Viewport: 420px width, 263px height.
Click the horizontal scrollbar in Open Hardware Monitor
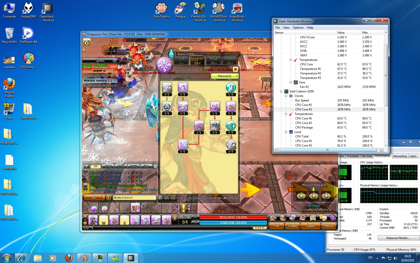click(327, 150)
